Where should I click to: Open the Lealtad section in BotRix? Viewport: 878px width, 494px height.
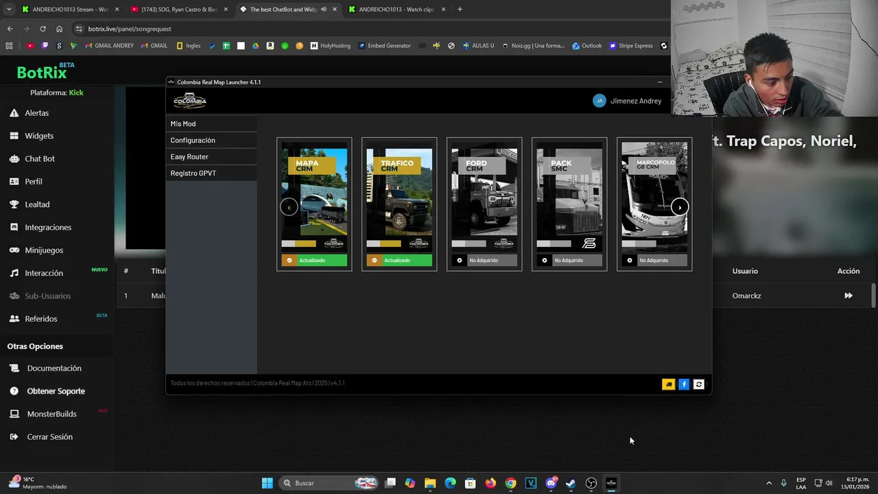(37, 204)
